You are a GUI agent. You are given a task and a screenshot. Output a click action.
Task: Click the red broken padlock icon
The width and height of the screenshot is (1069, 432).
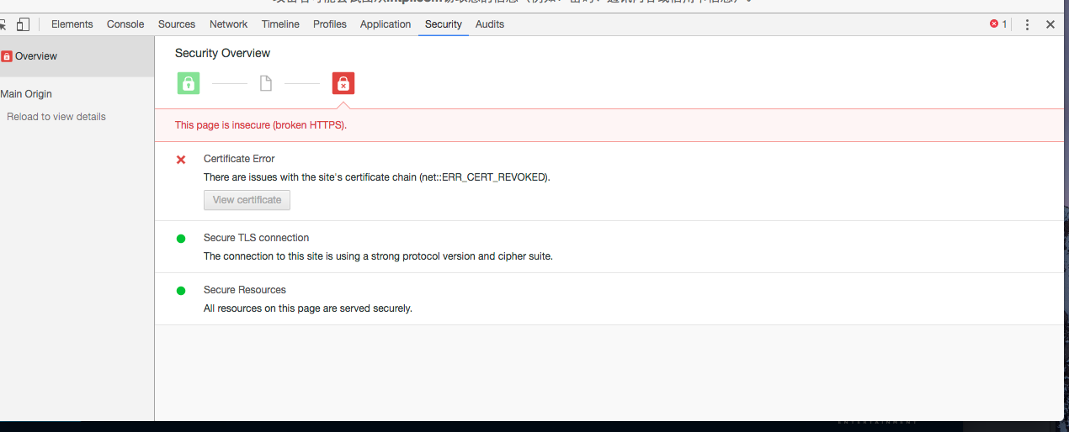[x=343, y=83]
